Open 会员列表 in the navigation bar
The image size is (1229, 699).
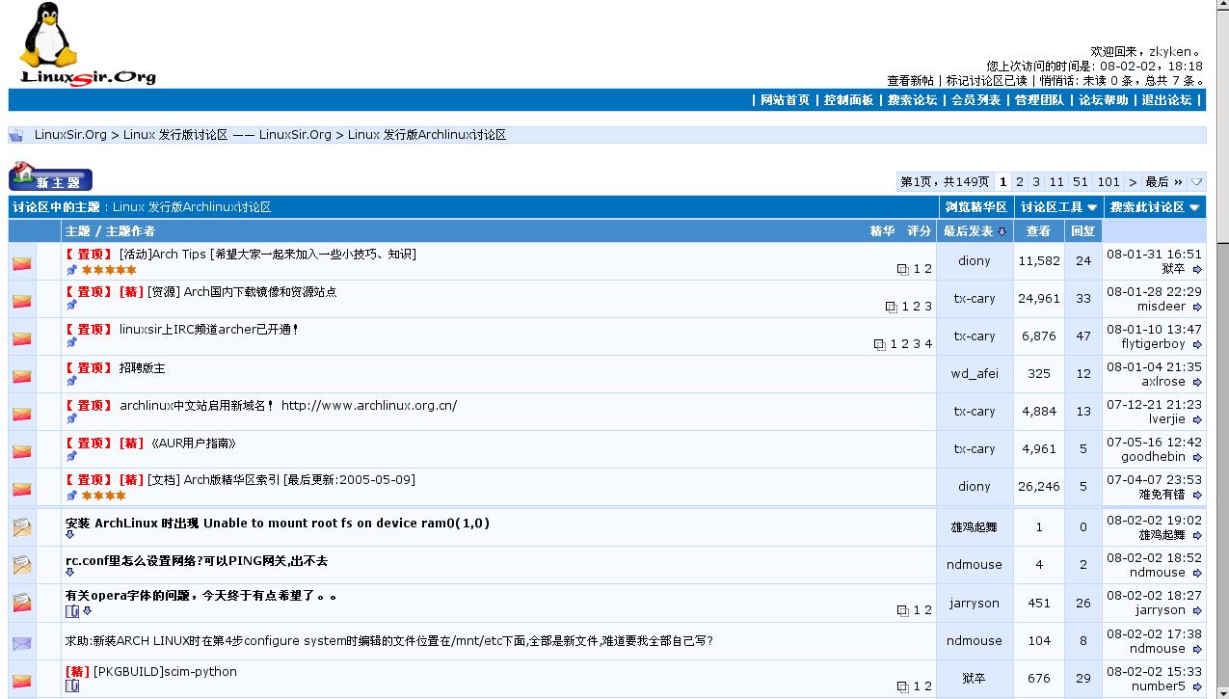[975, 100]
